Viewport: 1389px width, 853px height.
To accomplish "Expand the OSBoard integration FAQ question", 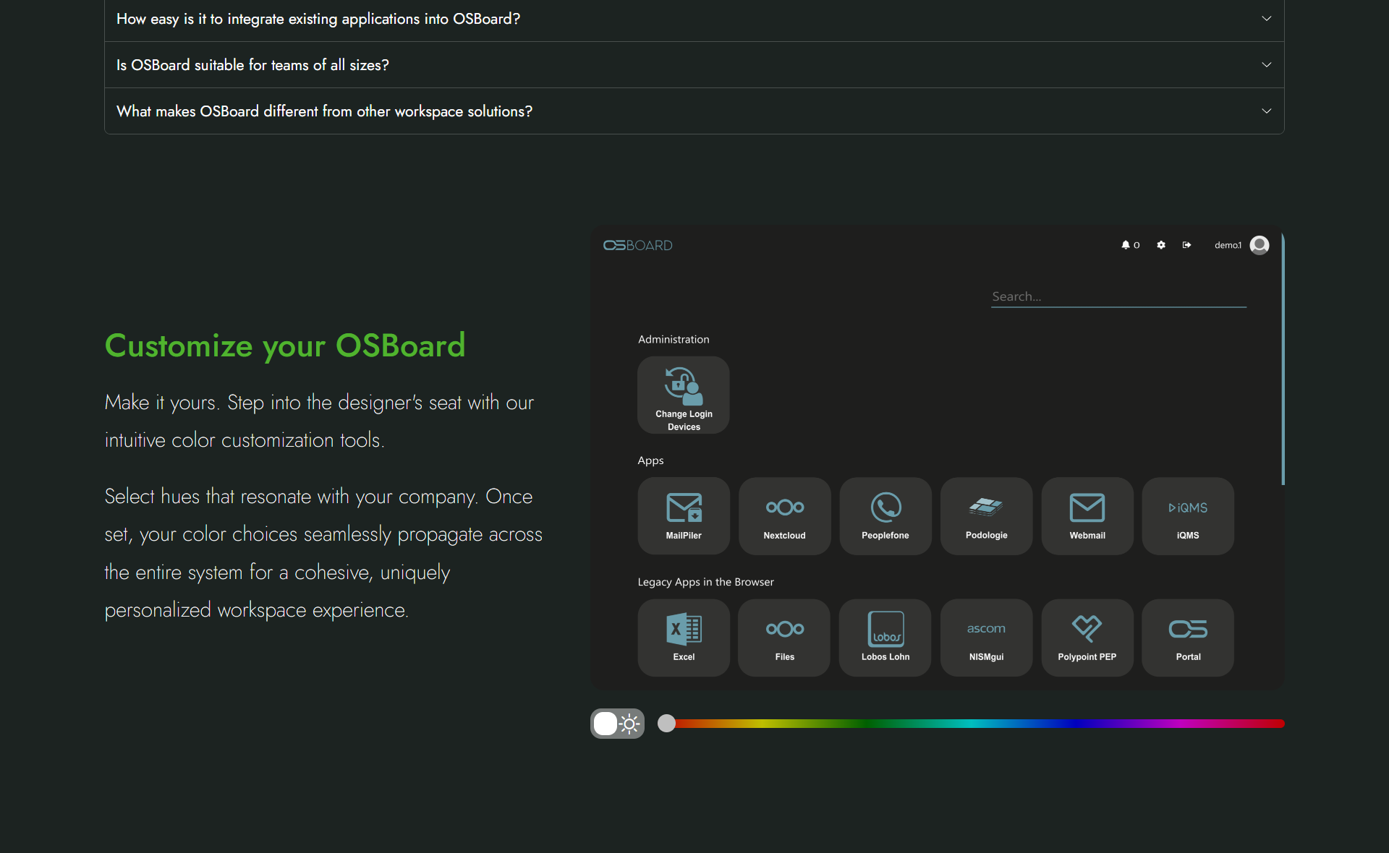I will click(694, 20).
